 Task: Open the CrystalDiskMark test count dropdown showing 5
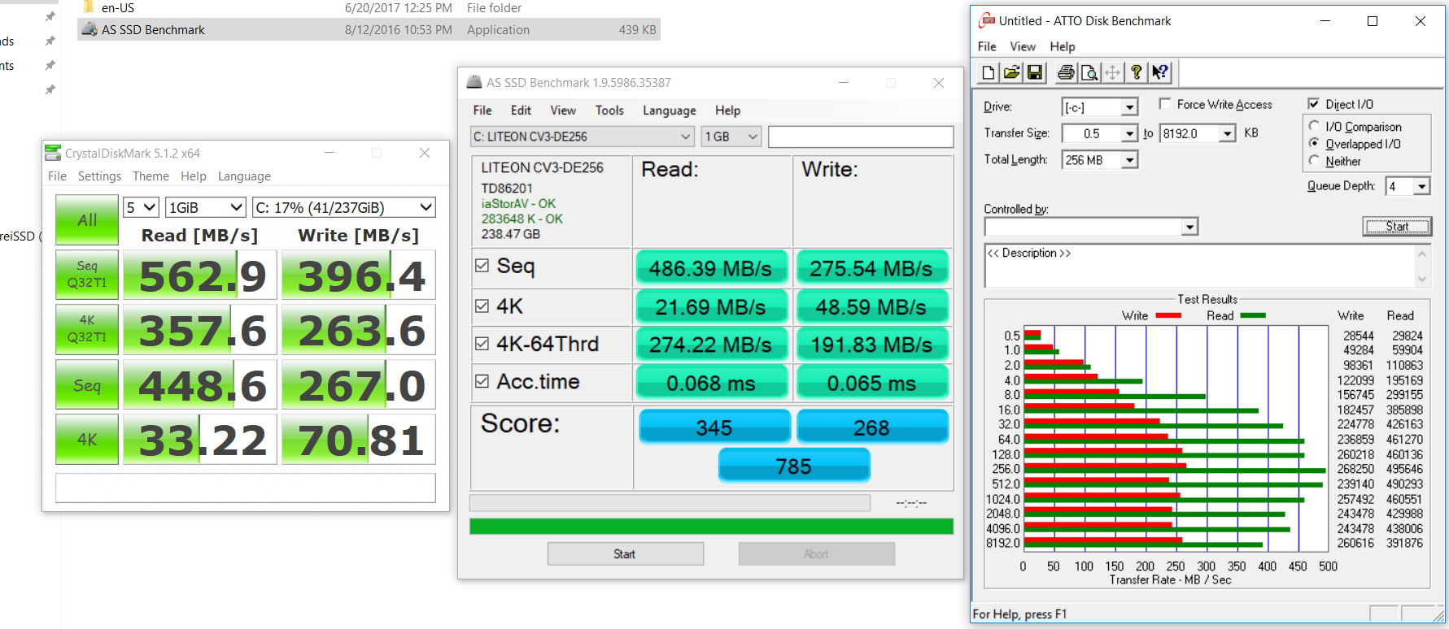click(141, 207)
